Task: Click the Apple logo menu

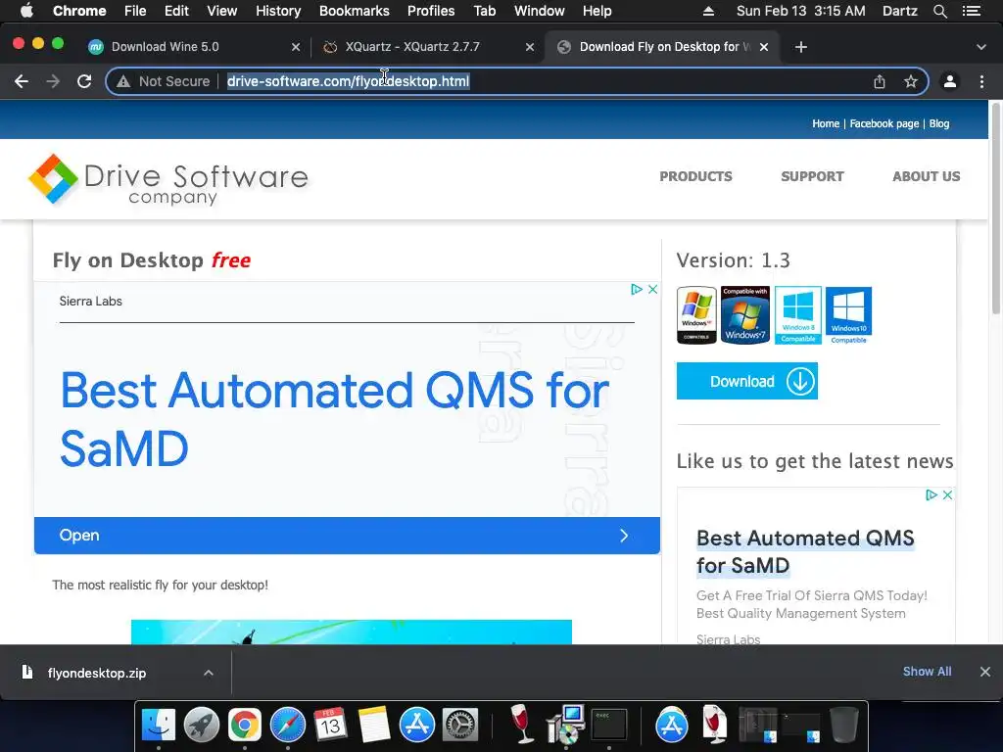Action: coord(26,10)
